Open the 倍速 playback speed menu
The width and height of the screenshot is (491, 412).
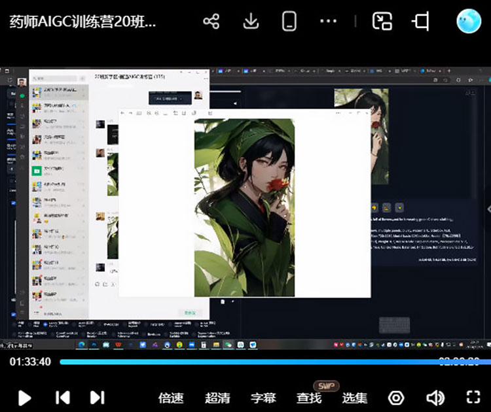171,398
